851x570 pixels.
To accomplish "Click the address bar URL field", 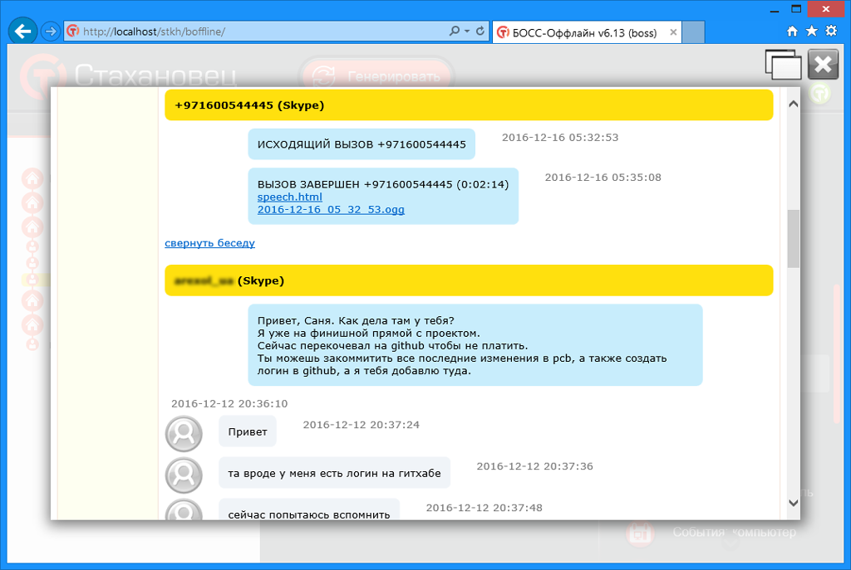I will coord(255,32).
